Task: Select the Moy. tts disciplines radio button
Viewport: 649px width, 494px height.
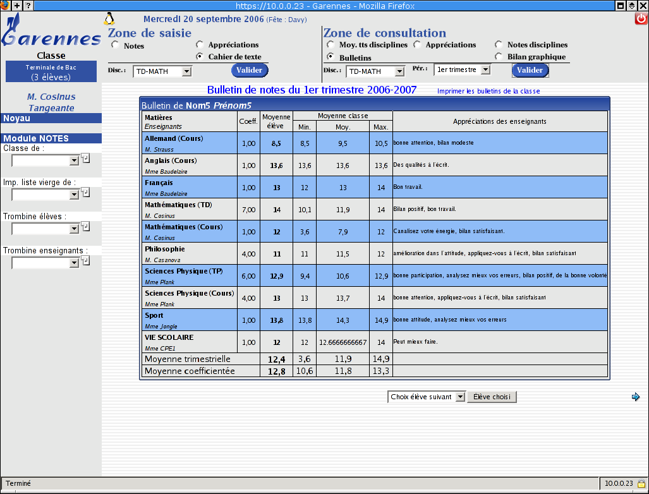Action: [331, 45]
